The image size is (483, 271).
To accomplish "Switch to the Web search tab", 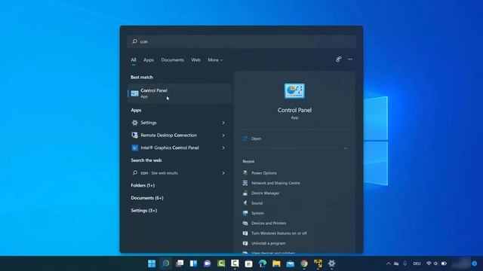I will point(195,60).
